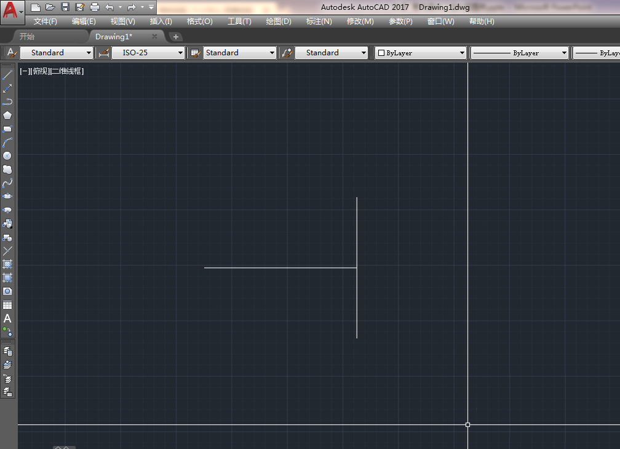Select the Region tool
This screenshot has width=620, height=449.
[x=7, y=291]
